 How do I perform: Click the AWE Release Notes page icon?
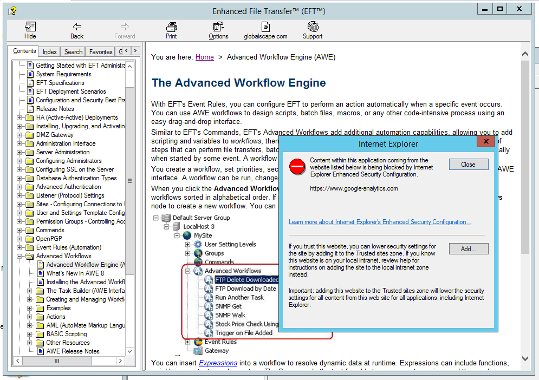[41, 351]
